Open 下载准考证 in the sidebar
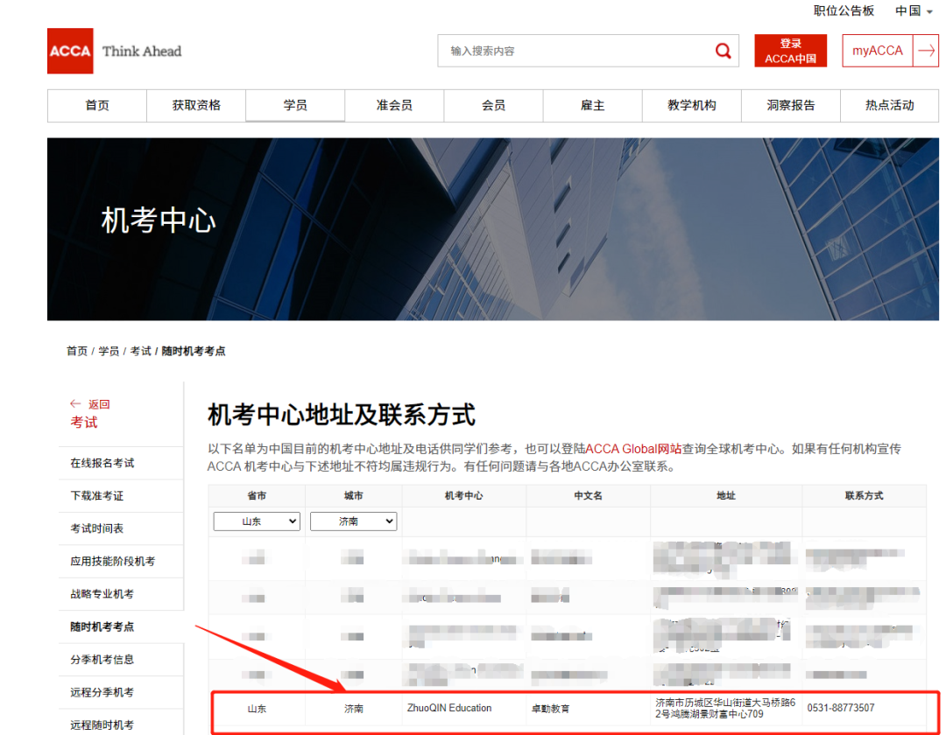Viewport: 946px width, 735px height. (121, 496)
